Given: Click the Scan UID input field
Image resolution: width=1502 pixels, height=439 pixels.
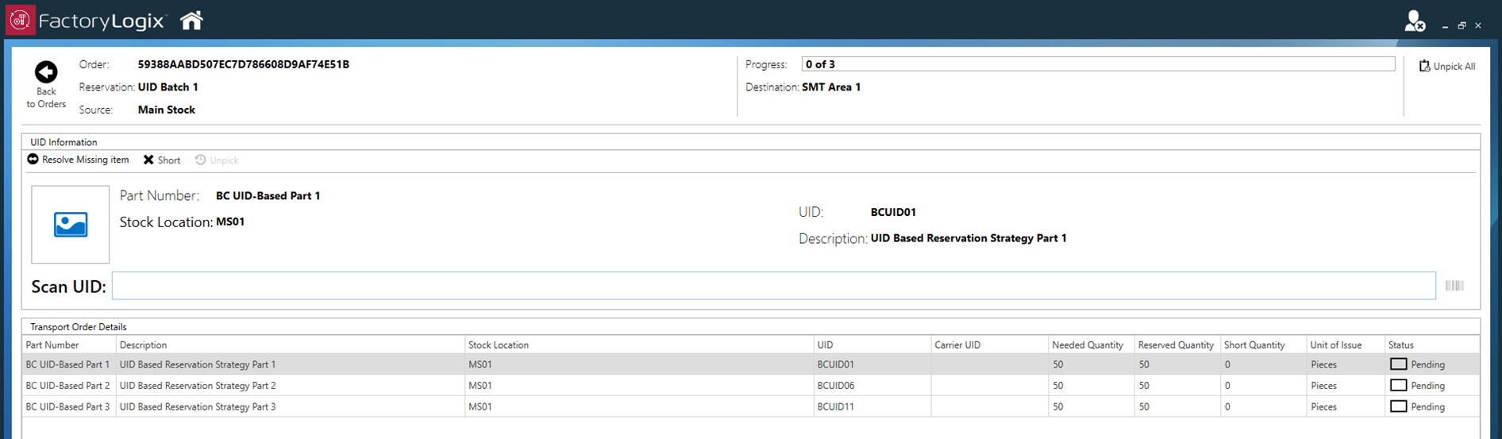Looking at the screenshot, I should (x=773, y=286).
